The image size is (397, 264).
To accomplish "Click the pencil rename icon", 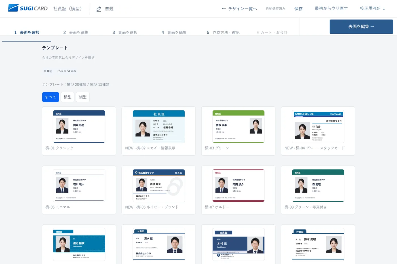I will [x=99, y=9].
